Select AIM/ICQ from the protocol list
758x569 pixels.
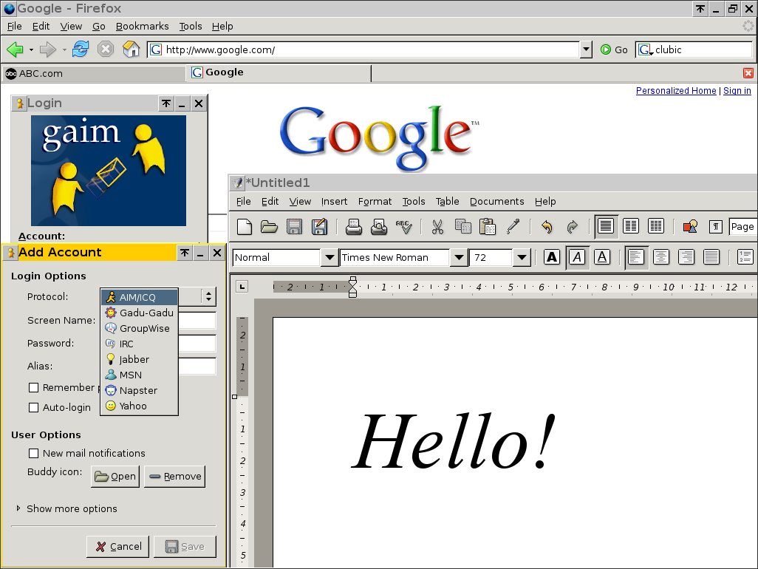tap(139, 297)
